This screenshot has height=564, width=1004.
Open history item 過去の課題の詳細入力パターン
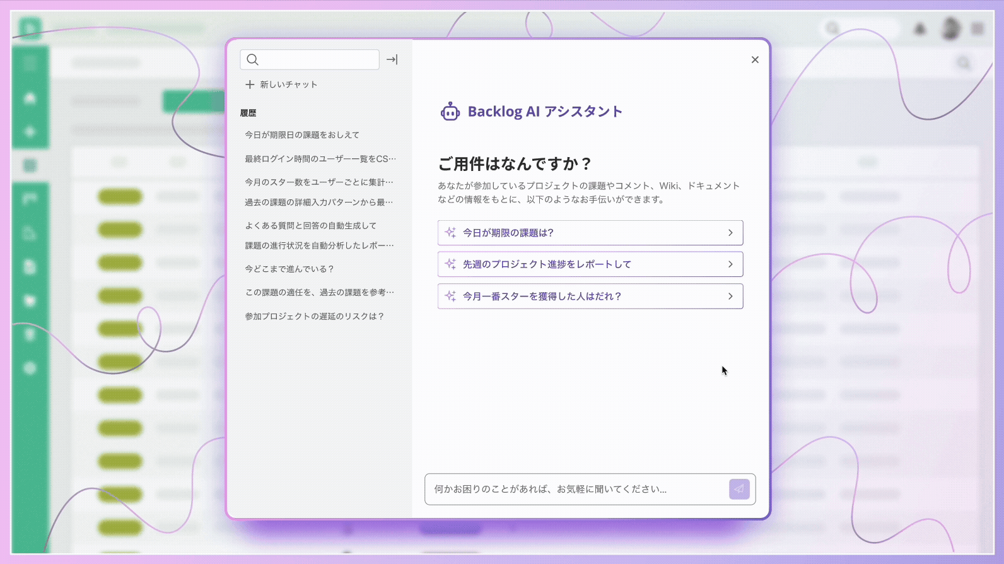click(x=319, y=203)
